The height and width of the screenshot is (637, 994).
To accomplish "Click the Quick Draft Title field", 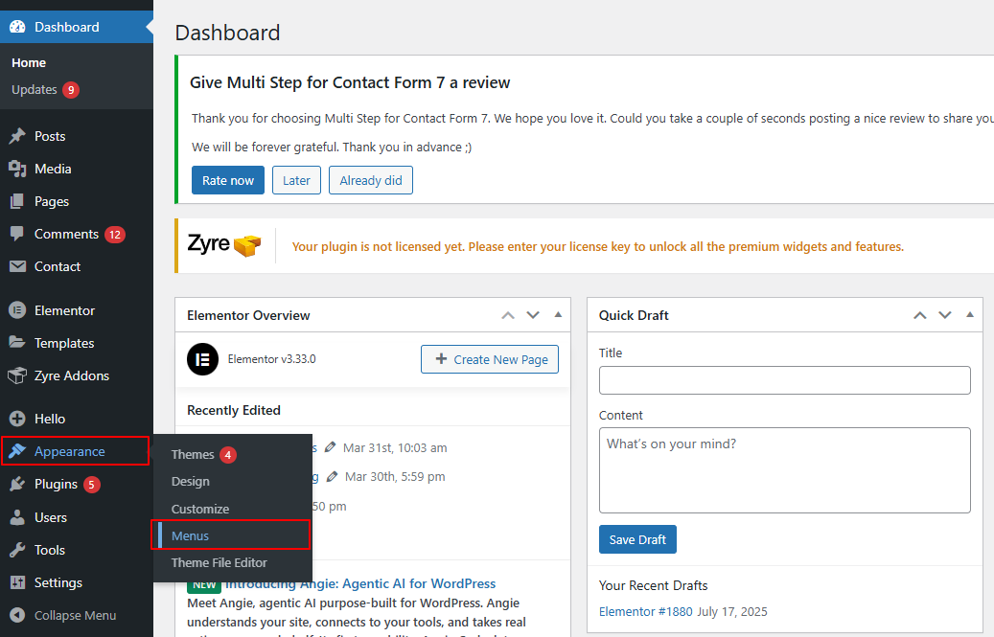I will pos(784,380).
